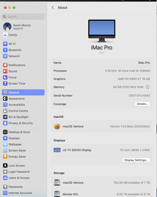Open Lock Screen icon
Image resolution: width=157 pixels, height=197 pixels.
5,165
